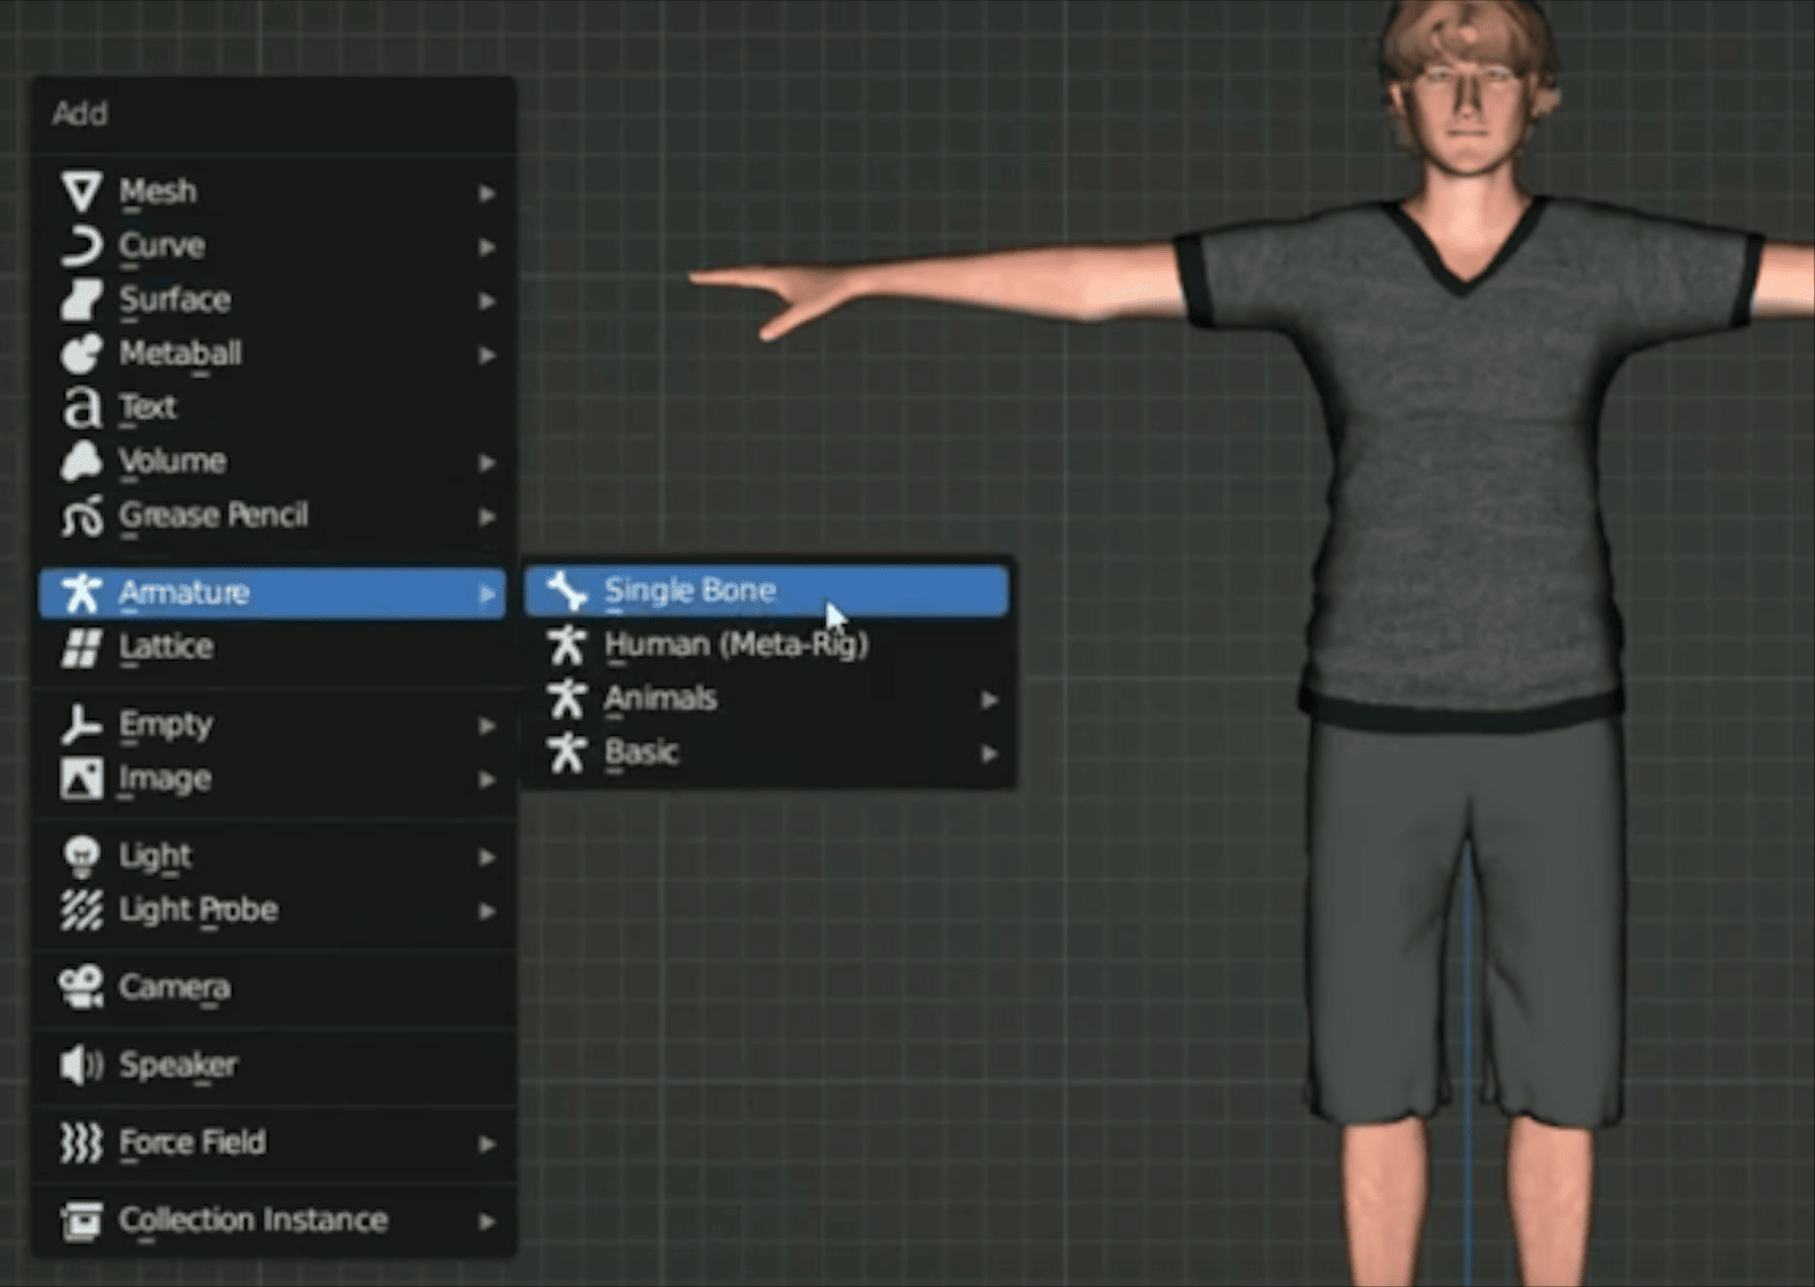This screenshot has height=1287, width=1815.
Task: Expand the Armature submenu arrow
Action: pyautogui.click(x=487, y=594)
